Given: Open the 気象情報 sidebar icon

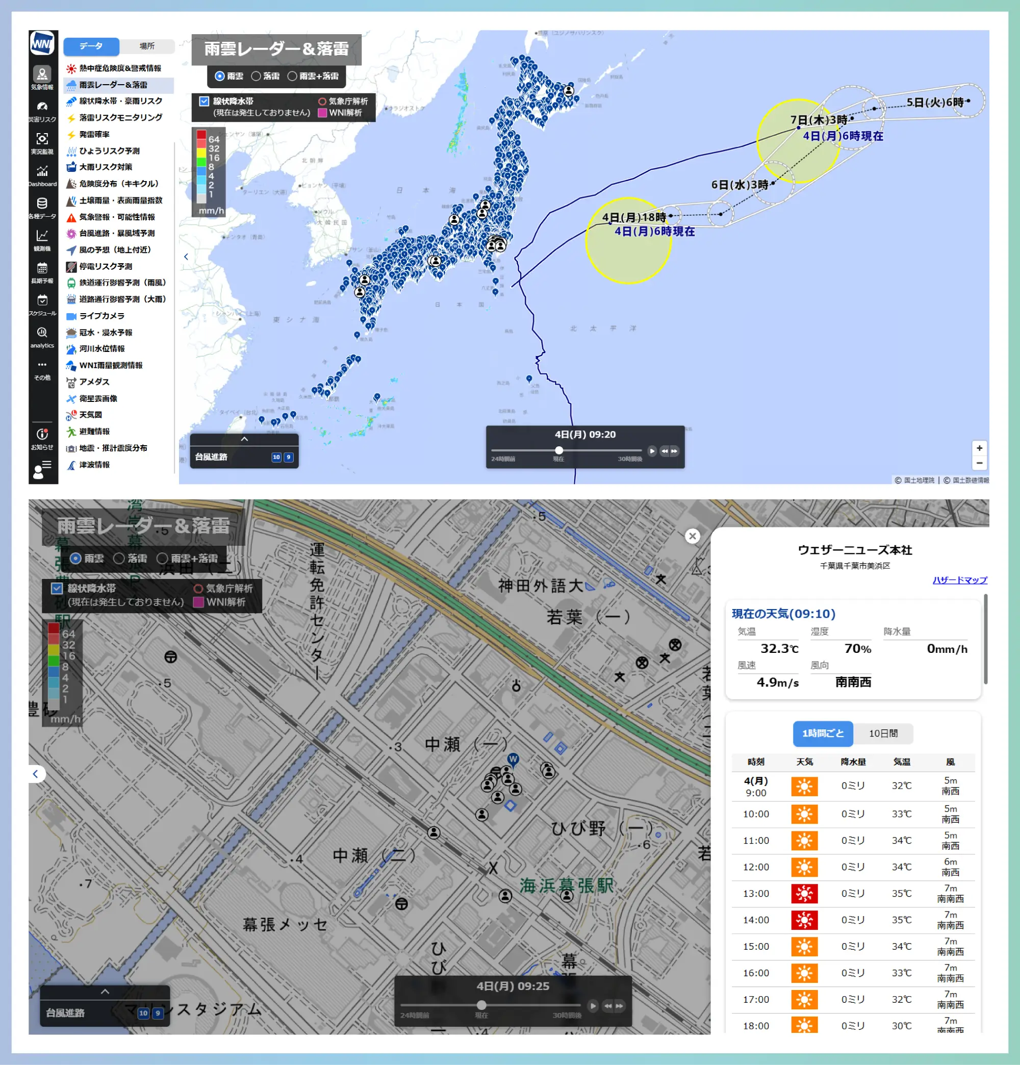Looking at the screenshot, I should pos(42,78).
